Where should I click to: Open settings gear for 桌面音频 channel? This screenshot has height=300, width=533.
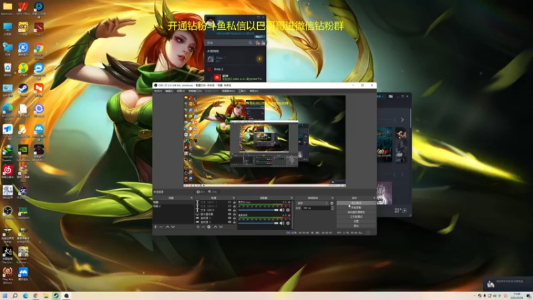[x=288, y=223]
